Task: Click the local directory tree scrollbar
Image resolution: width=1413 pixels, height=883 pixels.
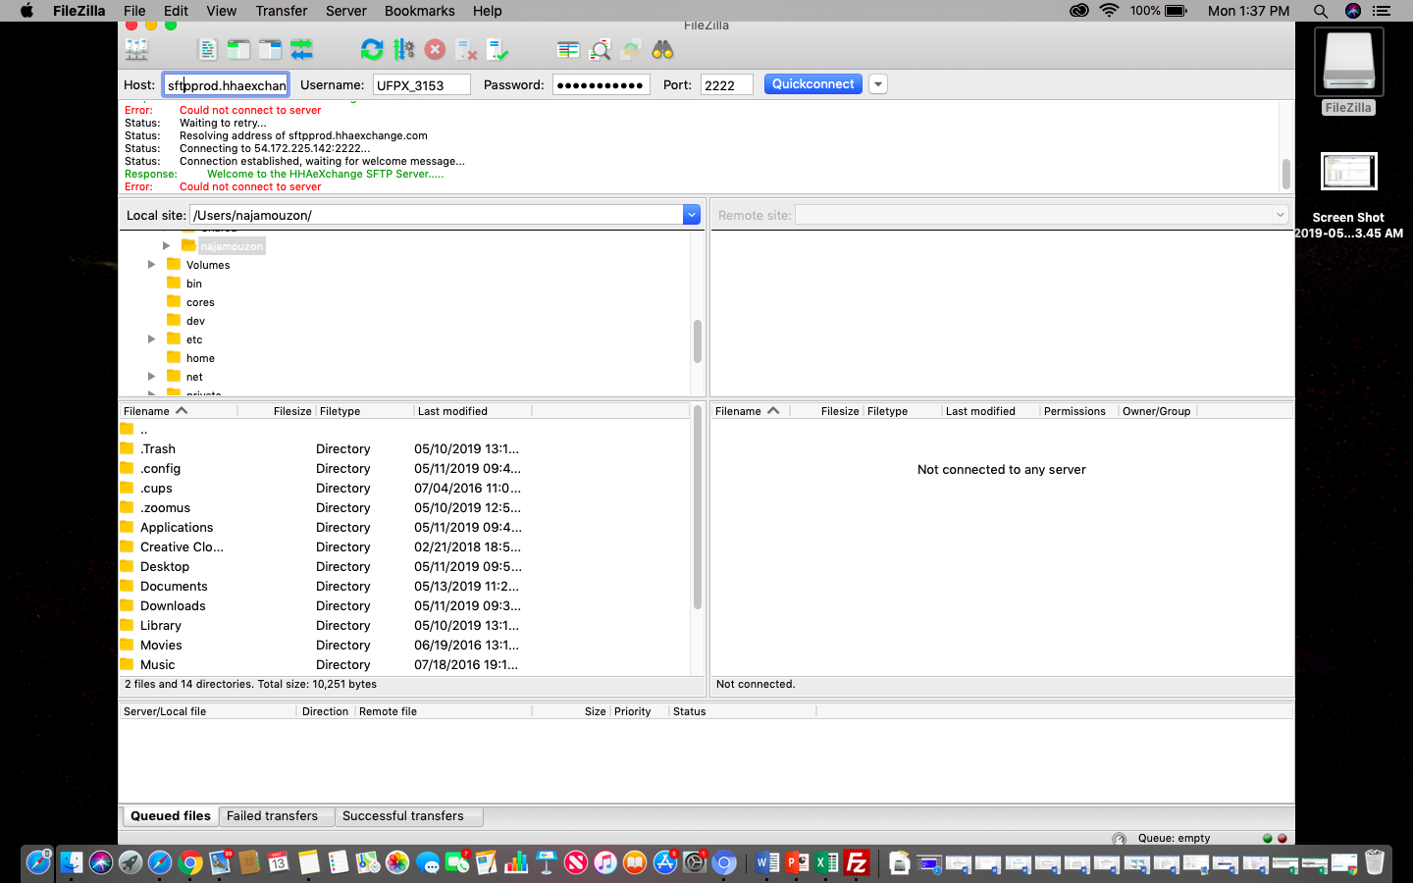Action: pos(698,341)
